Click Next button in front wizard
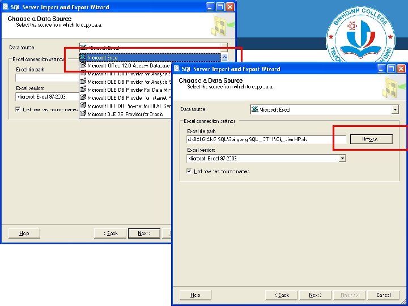 pyautogui.click(x=315, y=295)
